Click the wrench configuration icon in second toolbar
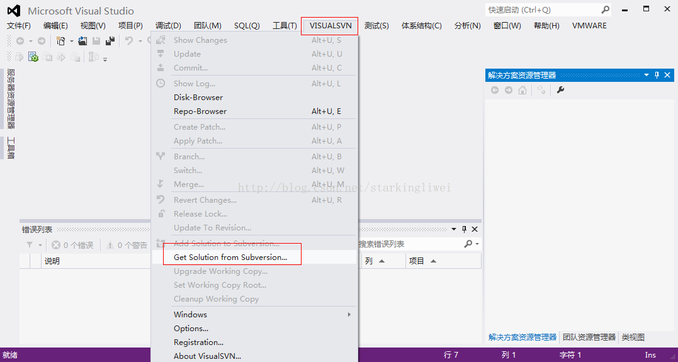The width and height of the screenshot is (678, 362). point(92,57)
